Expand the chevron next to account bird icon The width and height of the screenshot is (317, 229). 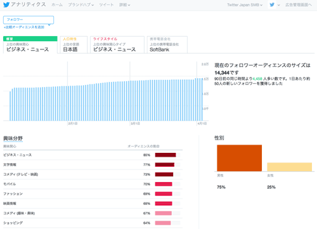(278, 5)
